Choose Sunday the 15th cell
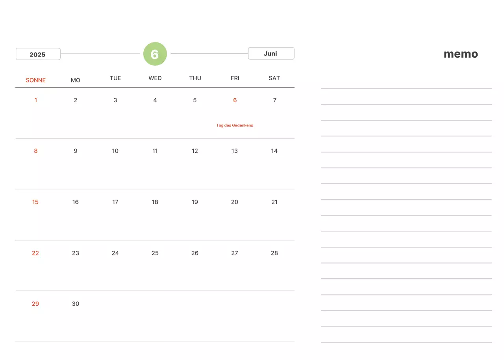The width and height of the screenshot is (504, 360). click(x=35, y=202)
